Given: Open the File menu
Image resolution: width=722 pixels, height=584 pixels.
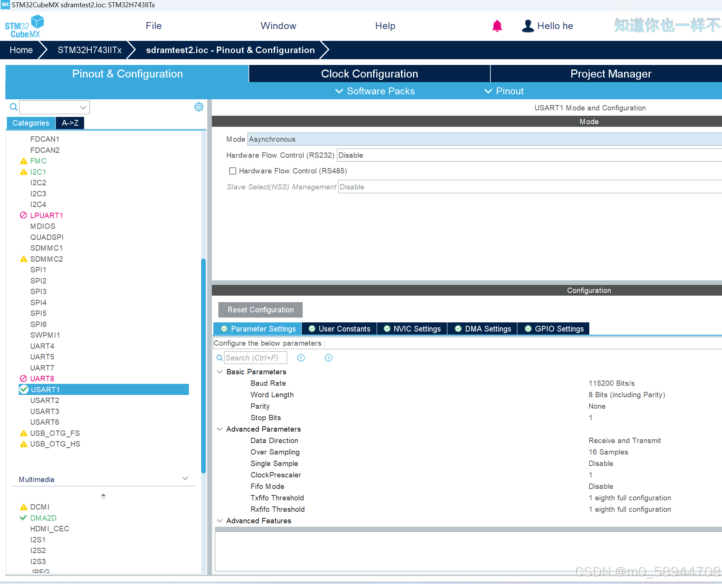Looking at the screenshot, I should (x=154, y=26).
